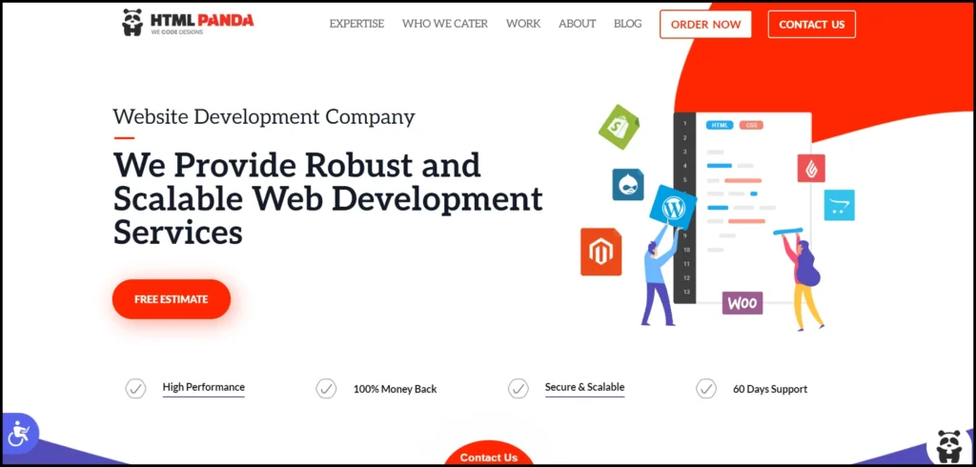The width and height of the screenshot is (976, 467).
Task: Open the Expertise menu
Action: coord(356,24)
